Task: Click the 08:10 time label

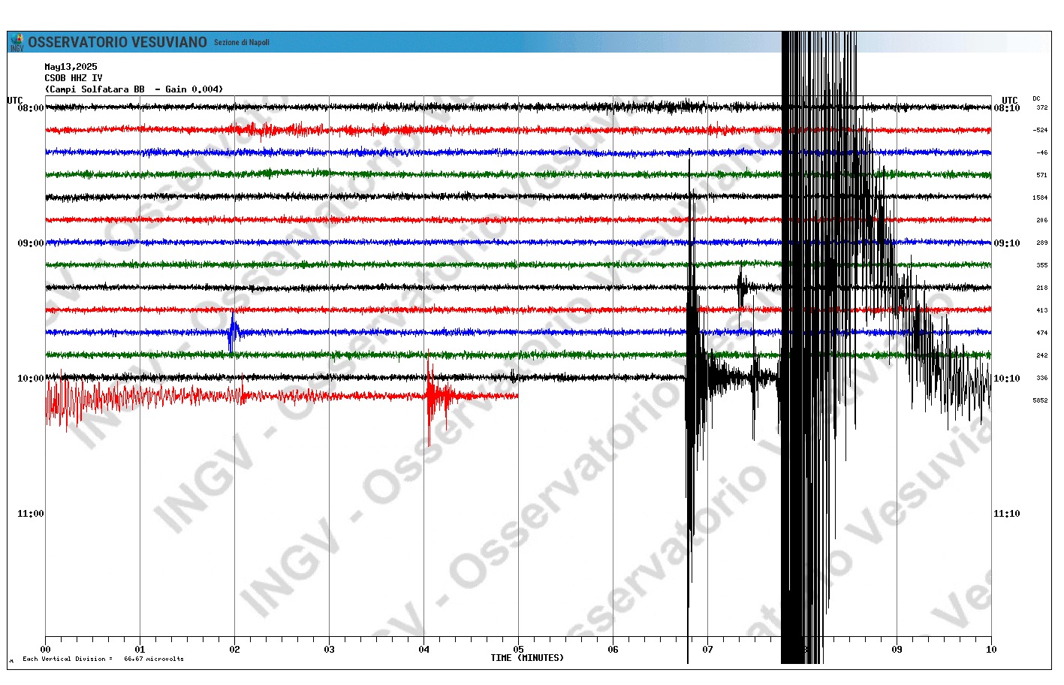Action: [x=1007, y=108]
